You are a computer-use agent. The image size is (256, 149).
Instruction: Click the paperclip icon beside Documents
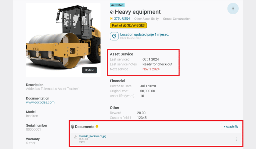(x=73, y=127)
